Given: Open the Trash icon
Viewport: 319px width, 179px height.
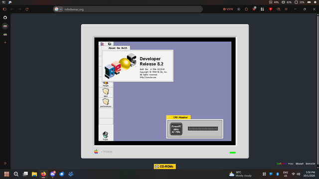Looking at the screenshot, I should [x=105, y=136].
